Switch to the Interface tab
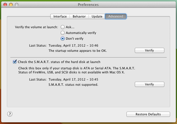This screenshot has width=177, height=124. coord(60,16)
